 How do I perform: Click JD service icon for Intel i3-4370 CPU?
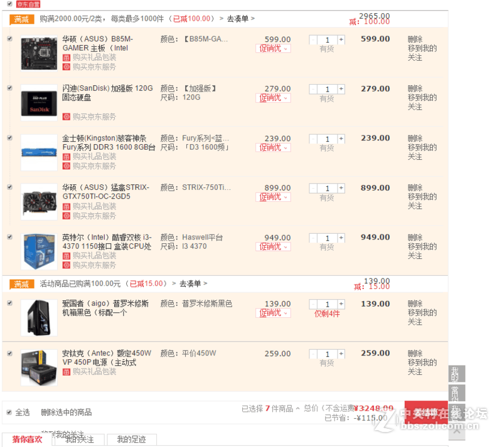click(67, 265)
